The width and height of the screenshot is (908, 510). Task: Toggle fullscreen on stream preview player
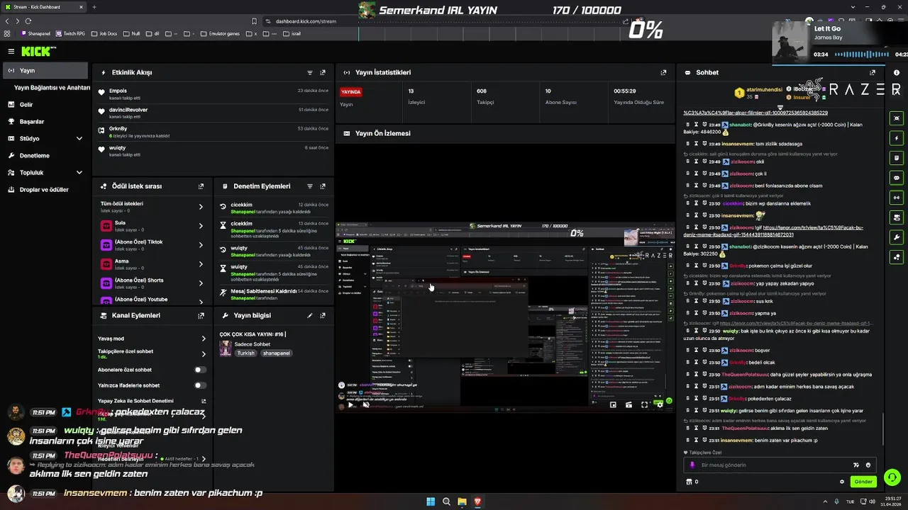tap(644, 404)
